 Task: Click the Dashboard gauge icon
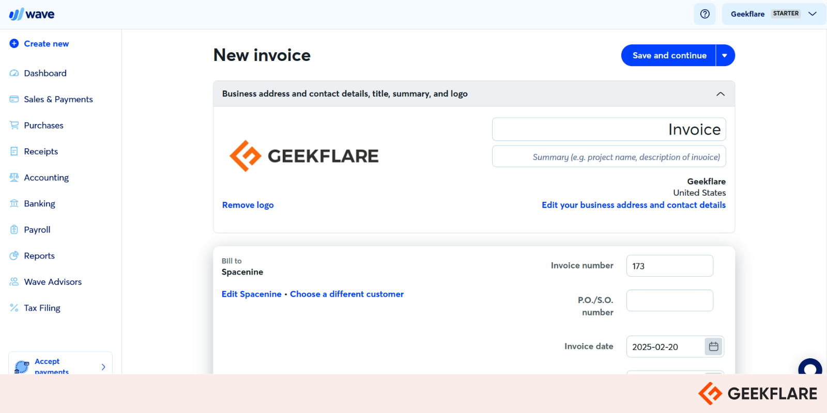click(14, 73)
